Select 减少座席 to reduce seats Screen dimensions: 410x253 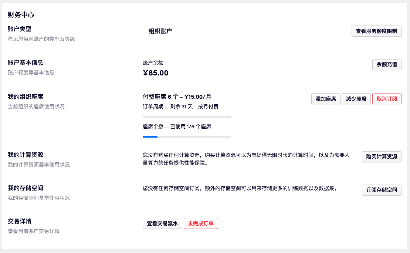pyautogui.click(x=356, y=99)
